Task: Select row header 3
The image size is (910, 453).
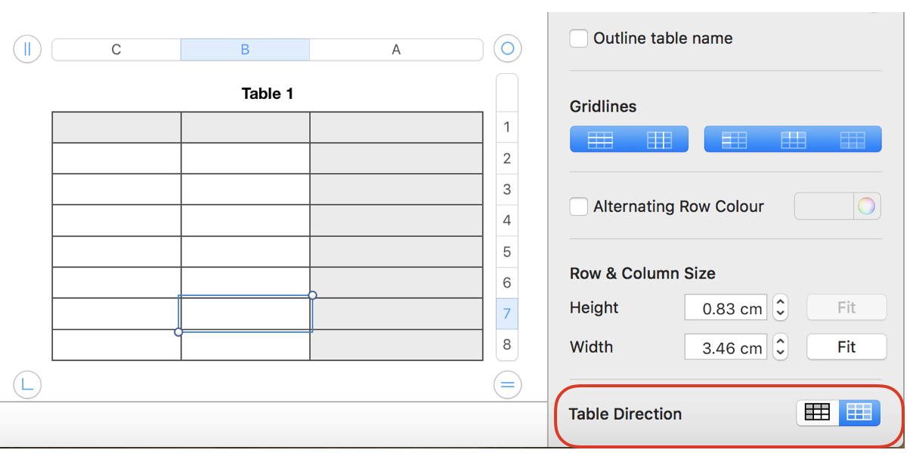Action: click(x=507, y=190)
